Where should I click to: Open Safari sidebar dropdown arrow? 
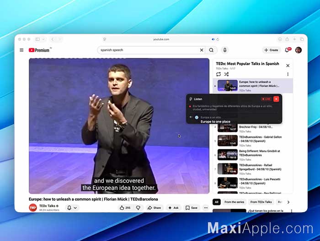[x=43, y=39]
